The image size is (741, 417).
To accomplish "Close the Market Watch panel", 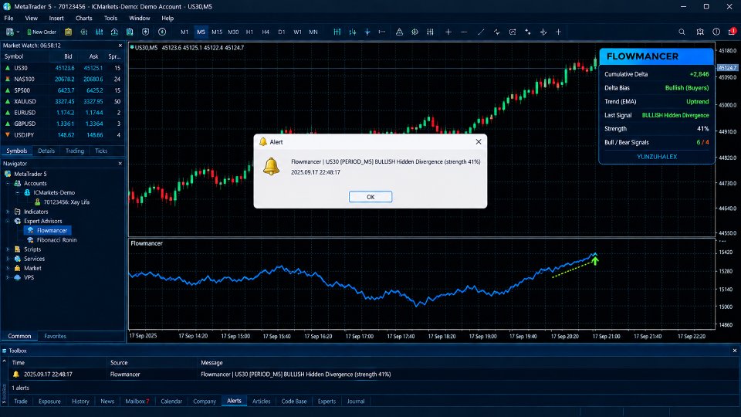I will tap(120, 46).
